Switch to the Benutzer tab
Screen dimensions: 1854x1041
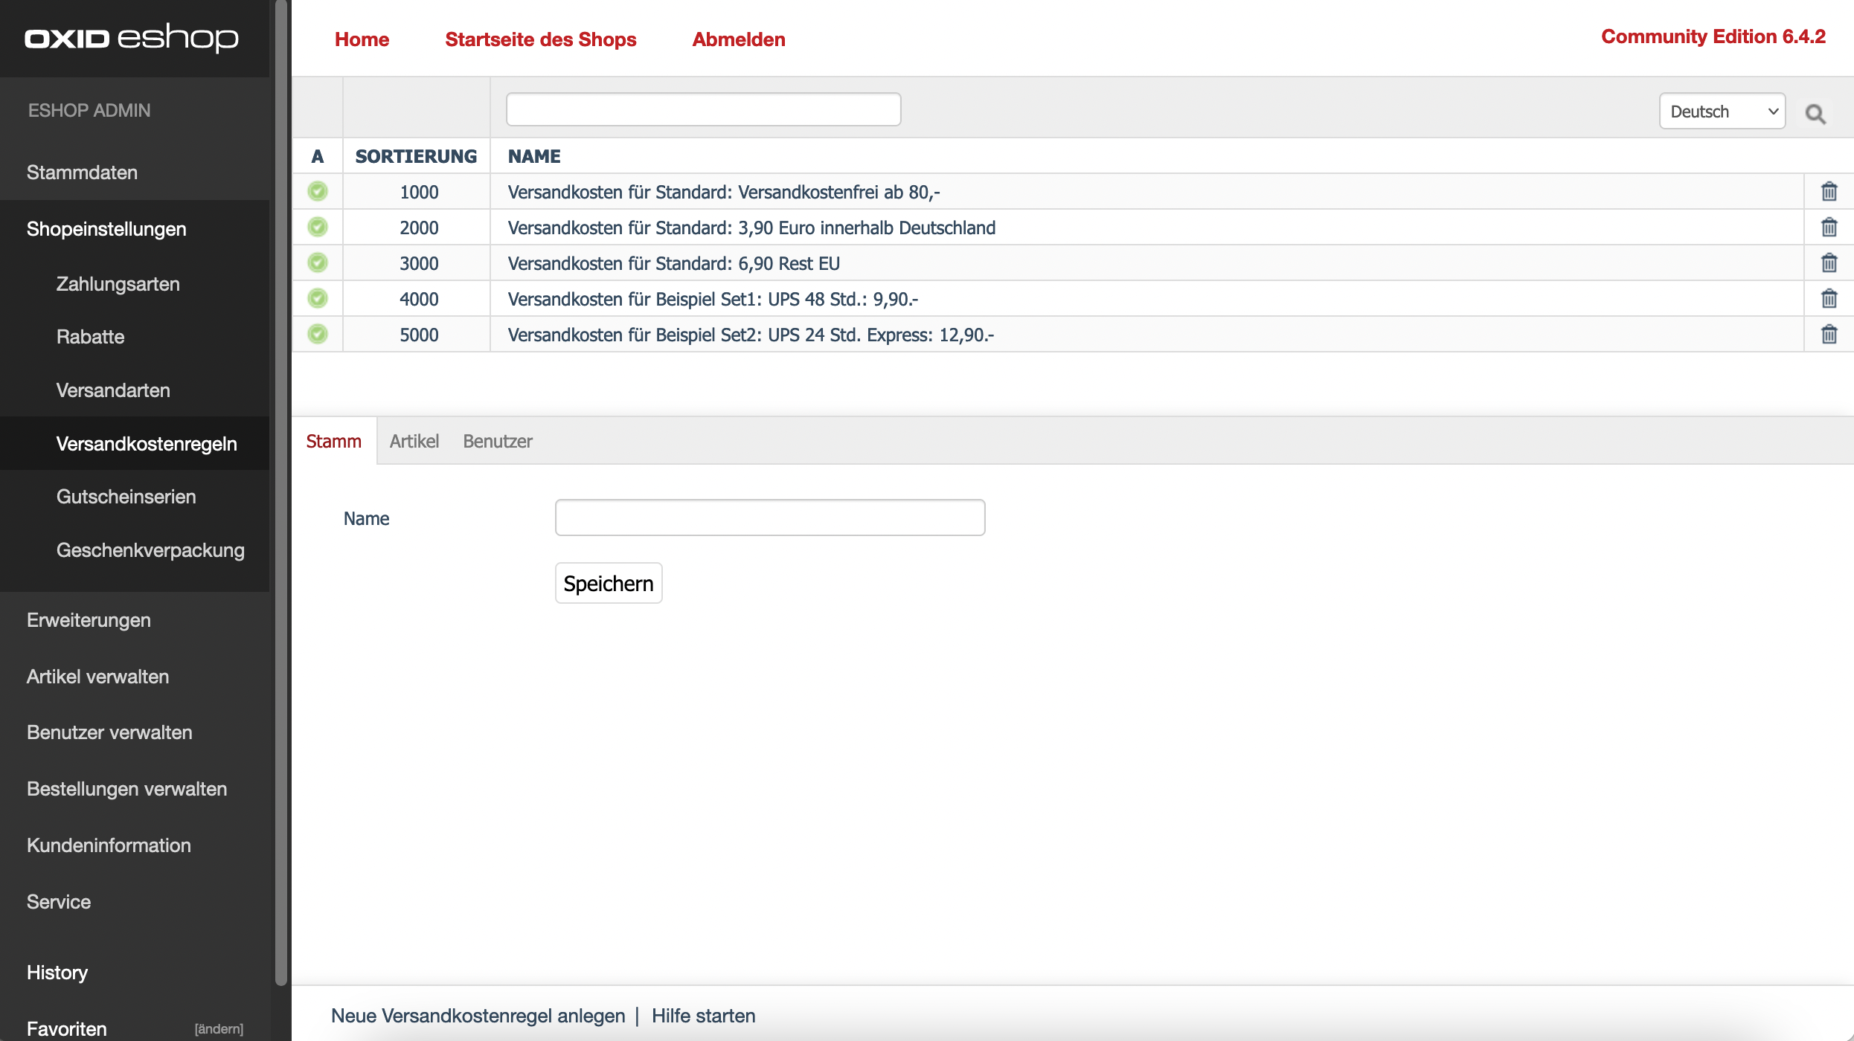pyautogui.click(x=498, y=441)
